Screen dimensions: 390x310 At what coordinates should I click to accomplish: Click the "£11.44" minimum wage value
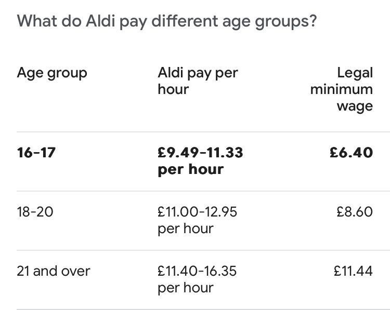pos(353,271)
